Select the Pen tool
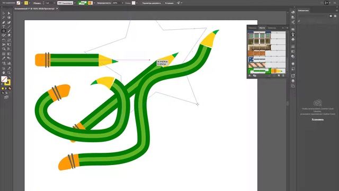Screen dimensions: 339x191 coord(4,22)
